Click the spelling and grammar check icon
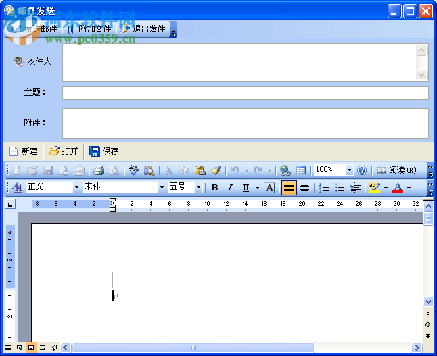 tap(133, 170)
